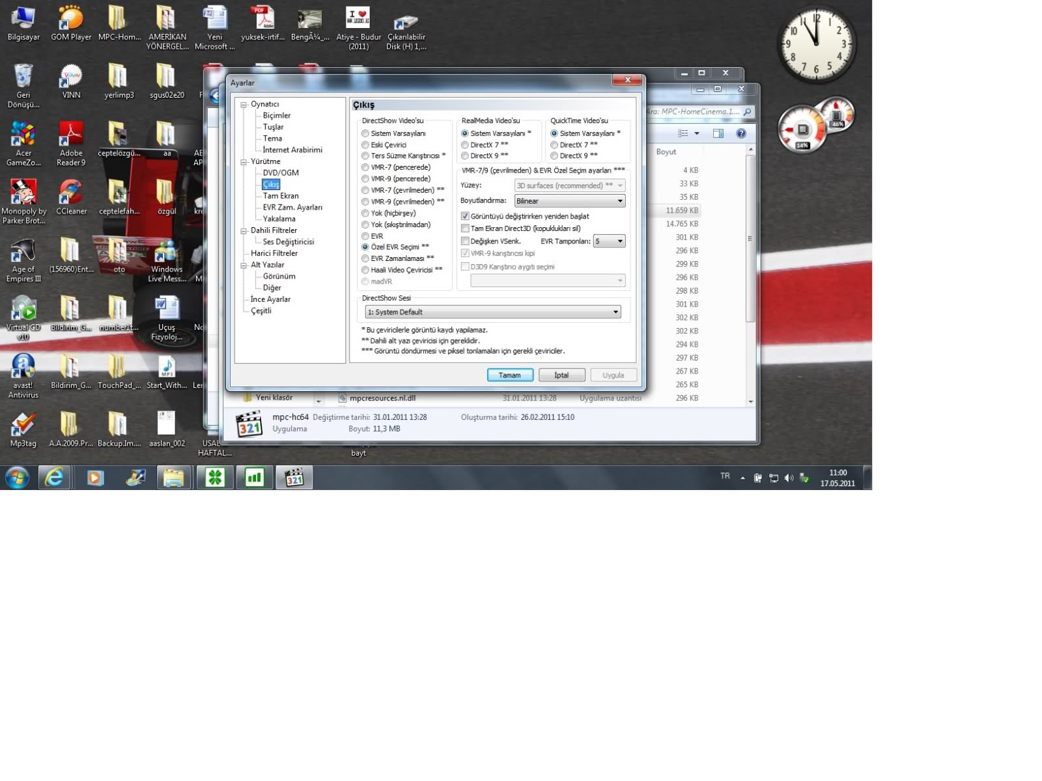Image resolution: width=1042 pixels, height=781 pixels.
Task: Enable Değişken VSenk. checkbox
Action: [x=465, y=241]
